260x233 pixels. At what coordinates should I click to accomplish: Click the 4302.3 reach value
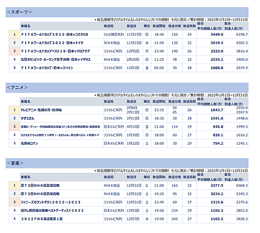pyautogui.click(x=242, y=43)
